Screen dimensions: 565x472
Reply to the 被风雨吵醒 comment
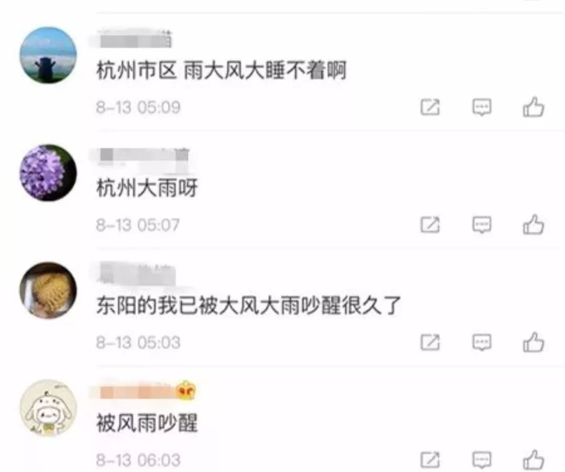tap(482, 460)
